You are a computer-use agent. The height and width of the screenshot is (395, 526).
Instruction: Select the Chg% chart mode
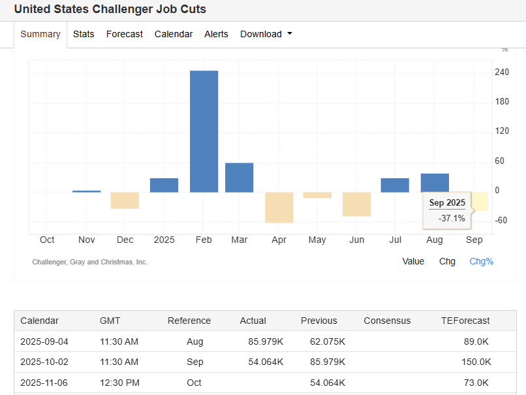[x=481, y=261]
